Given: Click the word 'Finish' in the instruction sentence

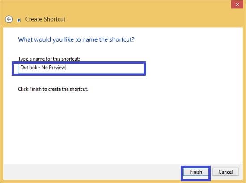Looking at the screenshot, I should [x=35, y=89].
